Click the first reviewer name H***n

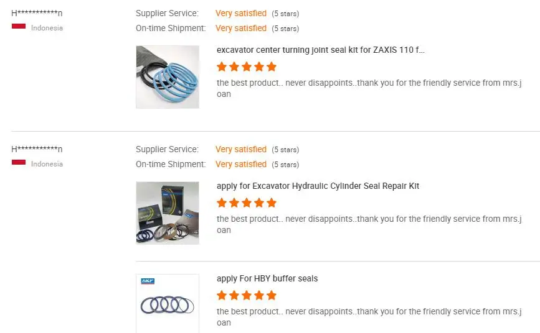click(37, 13)
